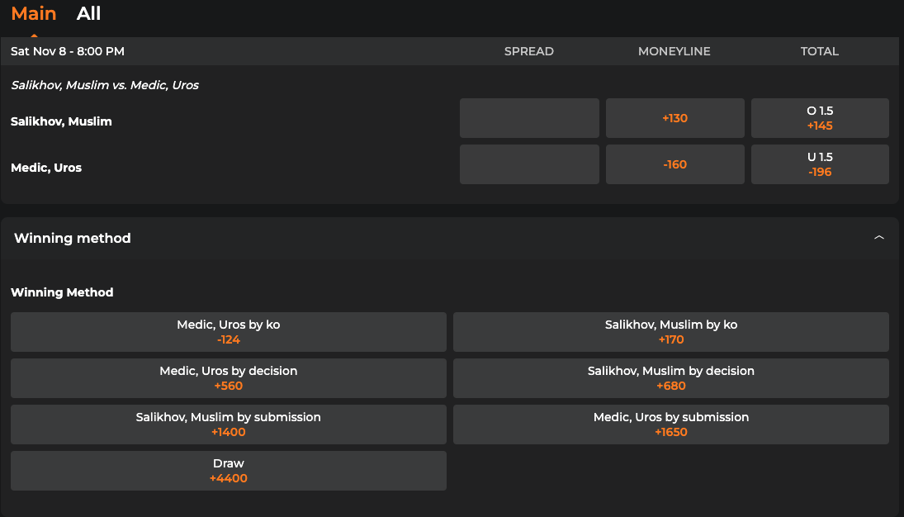Select Salikhov moneyline +130 bet

(674, 118)
